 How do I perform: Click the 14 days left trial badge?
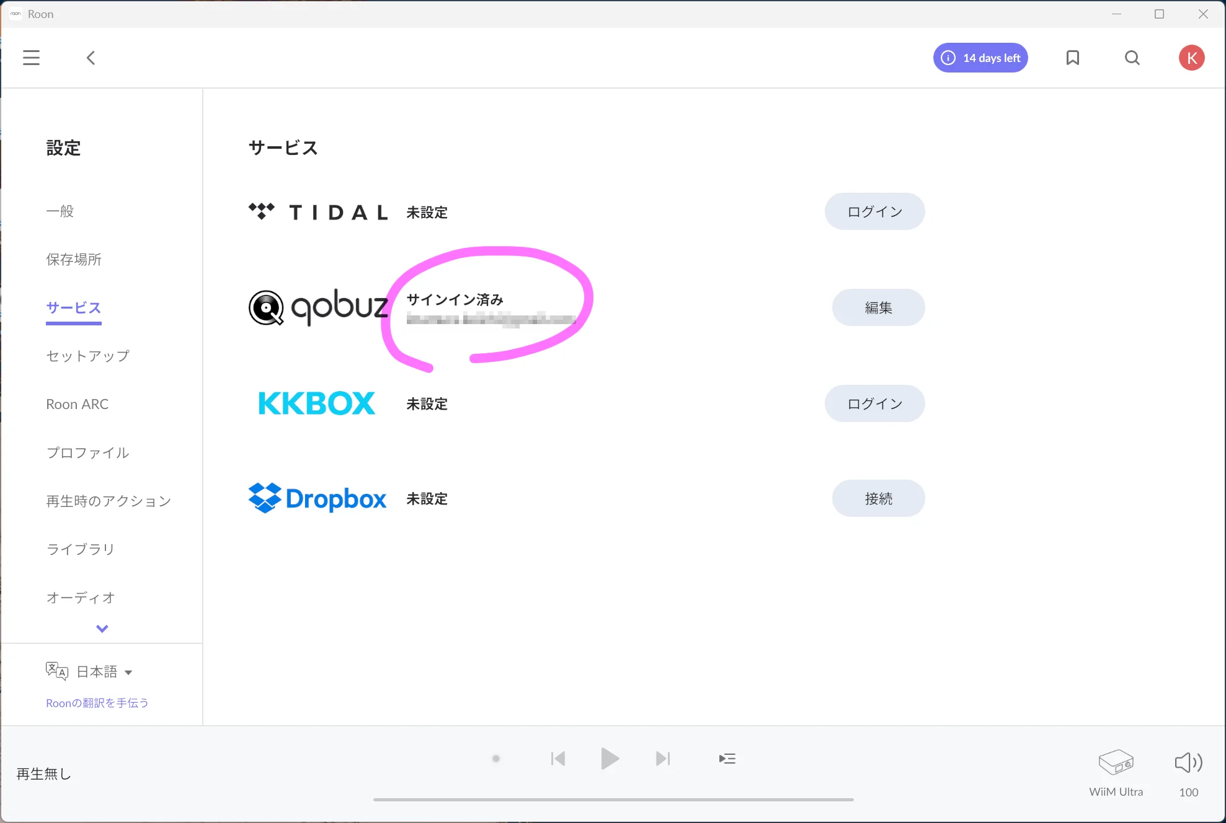click(980, 58)
